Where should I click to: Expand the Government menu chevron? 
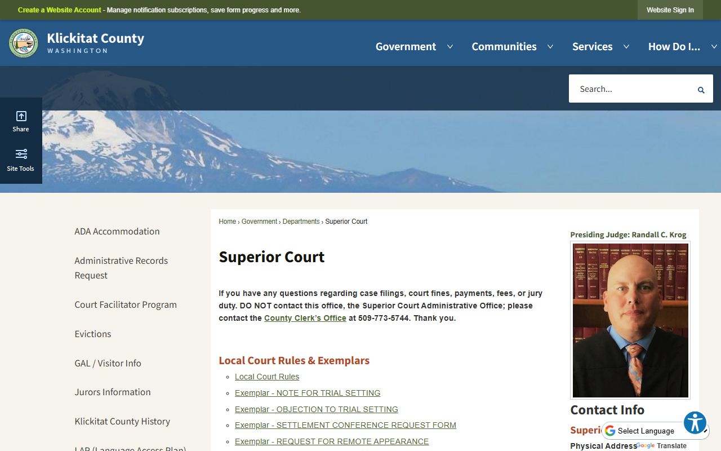(450, 47)
